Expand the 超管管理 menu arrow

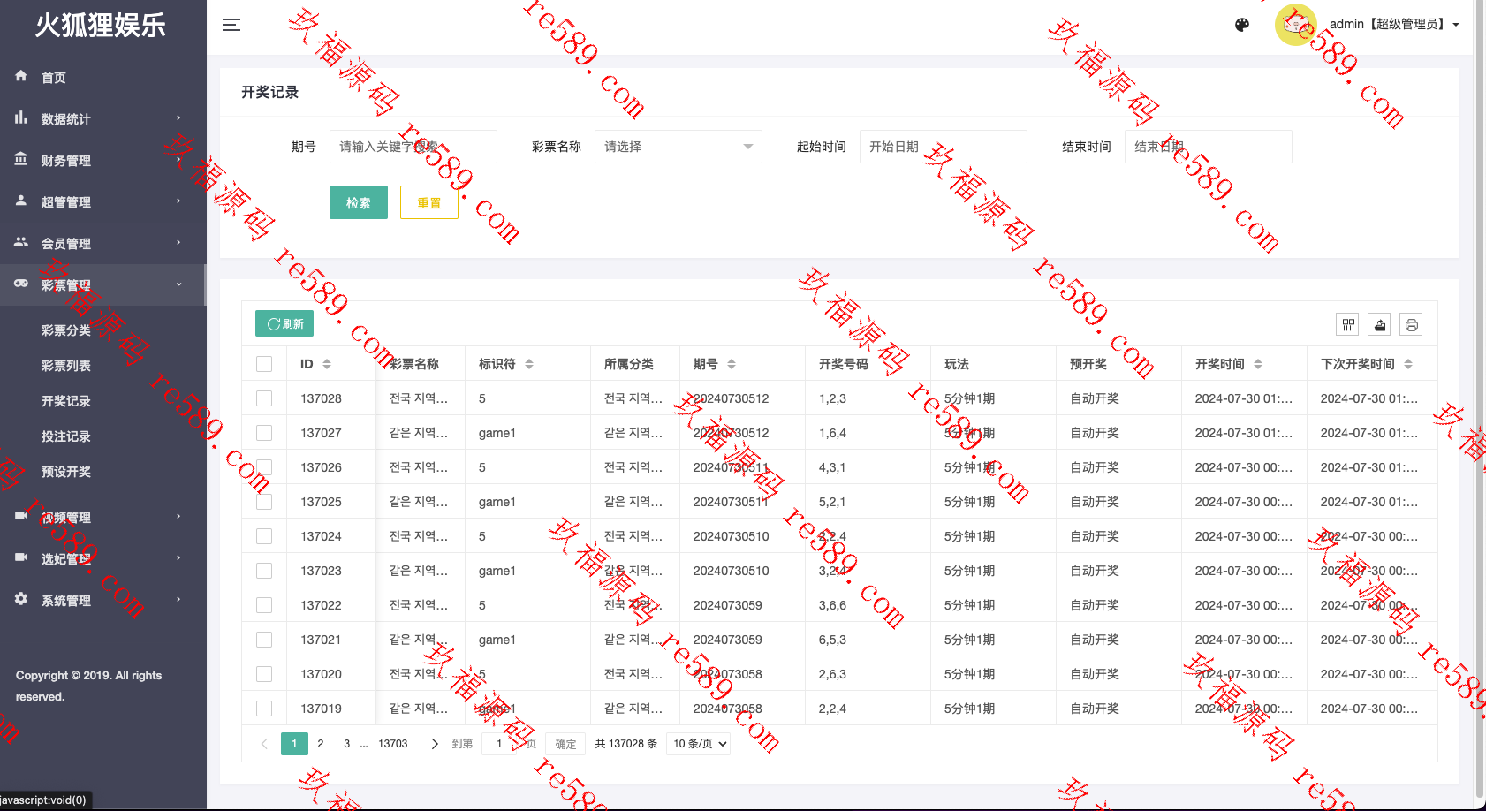(x=178, y=201)
